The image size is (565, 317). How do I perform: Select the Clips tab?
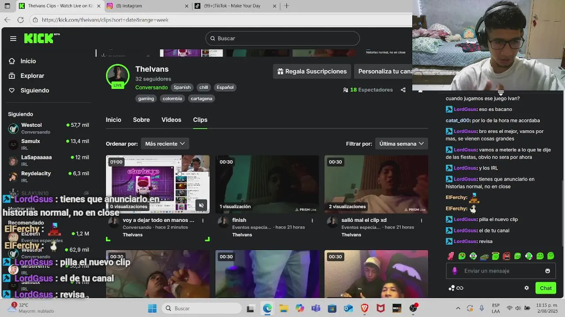pos(200,120)
